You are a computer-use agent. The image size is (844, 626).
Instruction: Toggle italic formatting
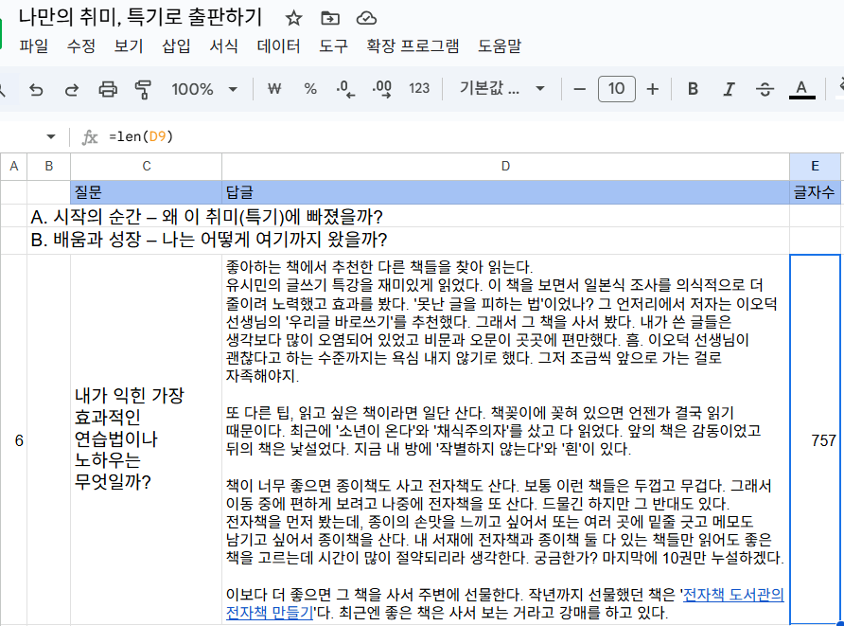click(x=729, y=88)
